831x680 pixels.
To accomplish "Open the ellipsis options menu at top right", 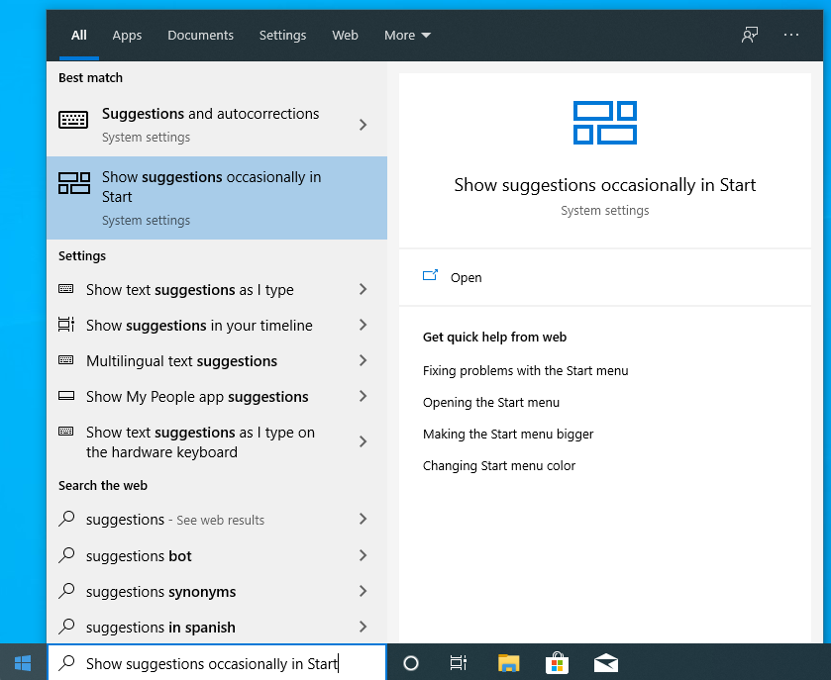I will click(790, 35).
